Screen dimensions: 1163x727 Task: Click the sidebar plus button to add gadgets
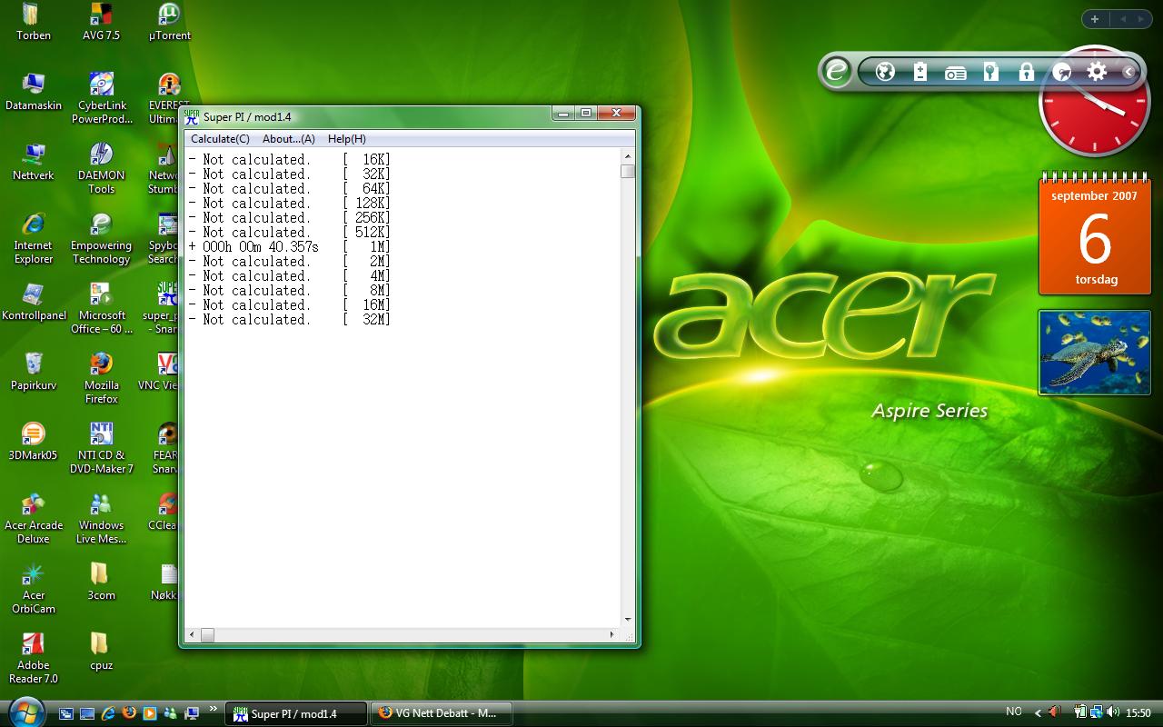pos(1095,19)
